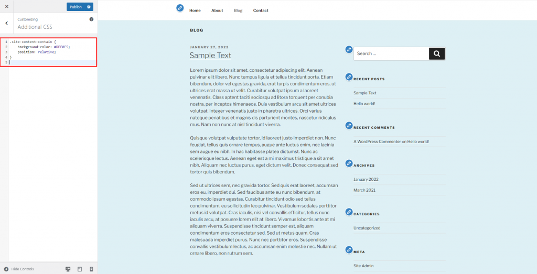Edit the Categories widget using its pencil icon
The width and height of the screenshot is (537, 274).
click(x=349, y=212)
